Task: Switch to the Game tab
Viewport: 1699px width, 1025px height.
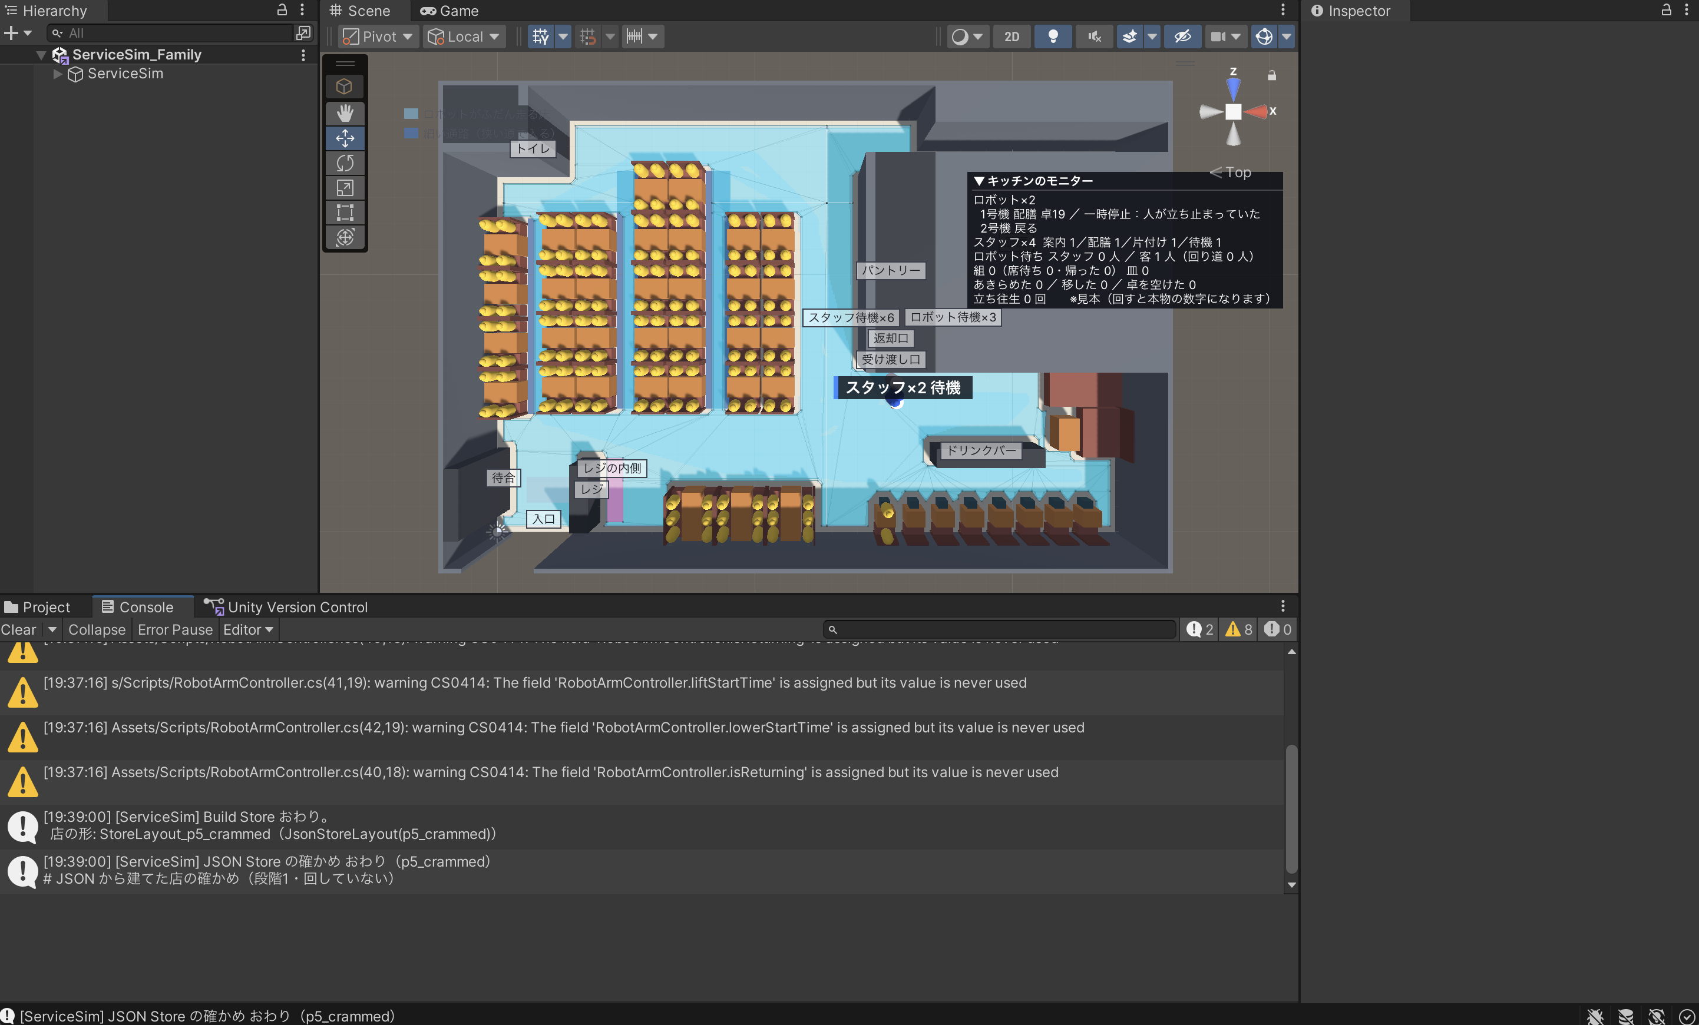Action: coord(449,11)
